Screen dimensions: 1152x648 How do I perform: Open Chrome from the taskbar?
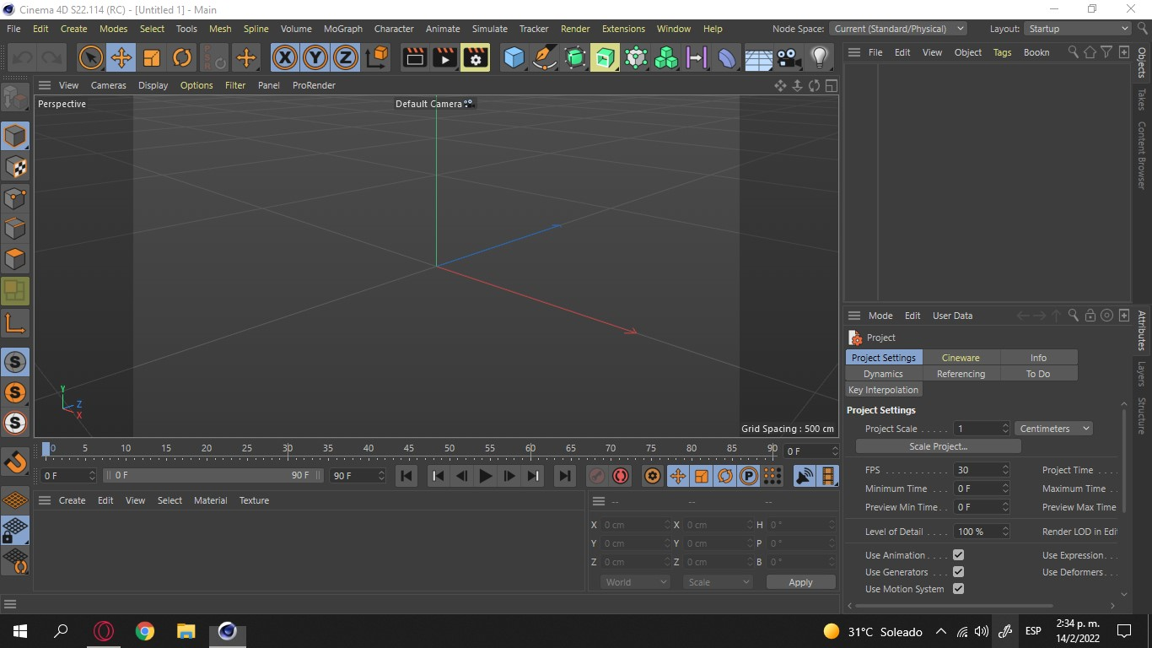pyautogui.click(x=145, y=631)
